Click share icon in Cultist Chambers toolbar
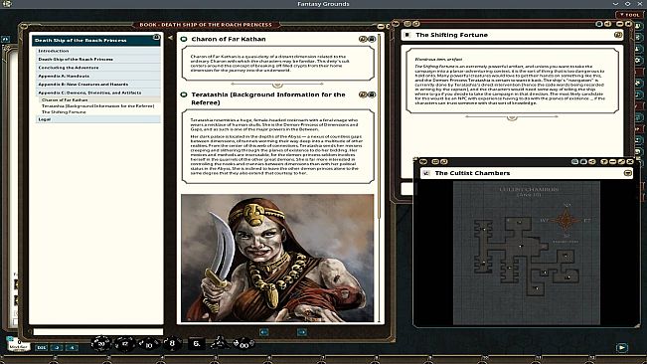 (x=592, y=161)
